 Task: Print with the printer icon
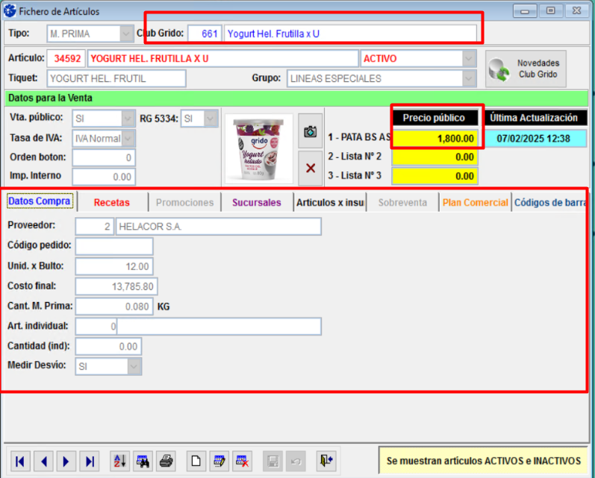click(x=166, y=461)
